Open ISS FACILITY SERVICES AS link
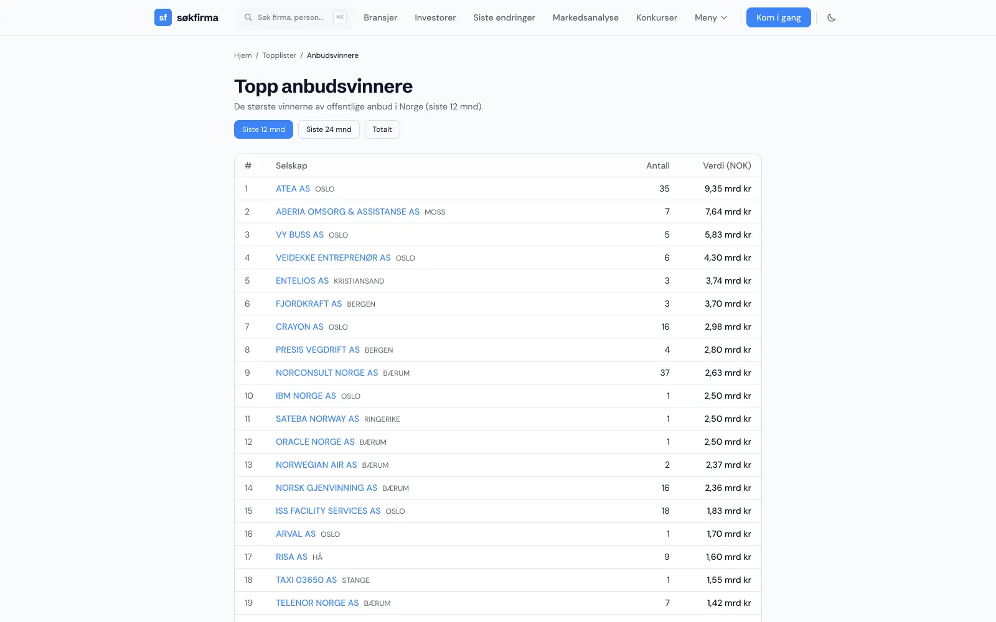This screenshot has width=996, height=622. click(328, 511)
